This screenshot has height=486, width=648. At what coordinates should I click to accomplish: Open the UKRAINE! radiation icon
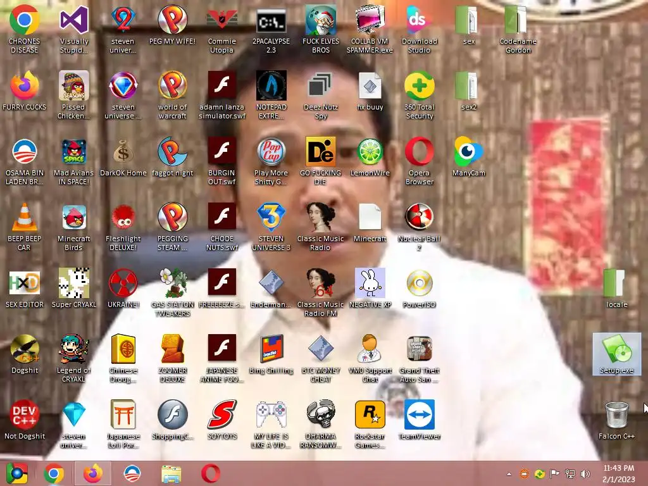point(123,288)
